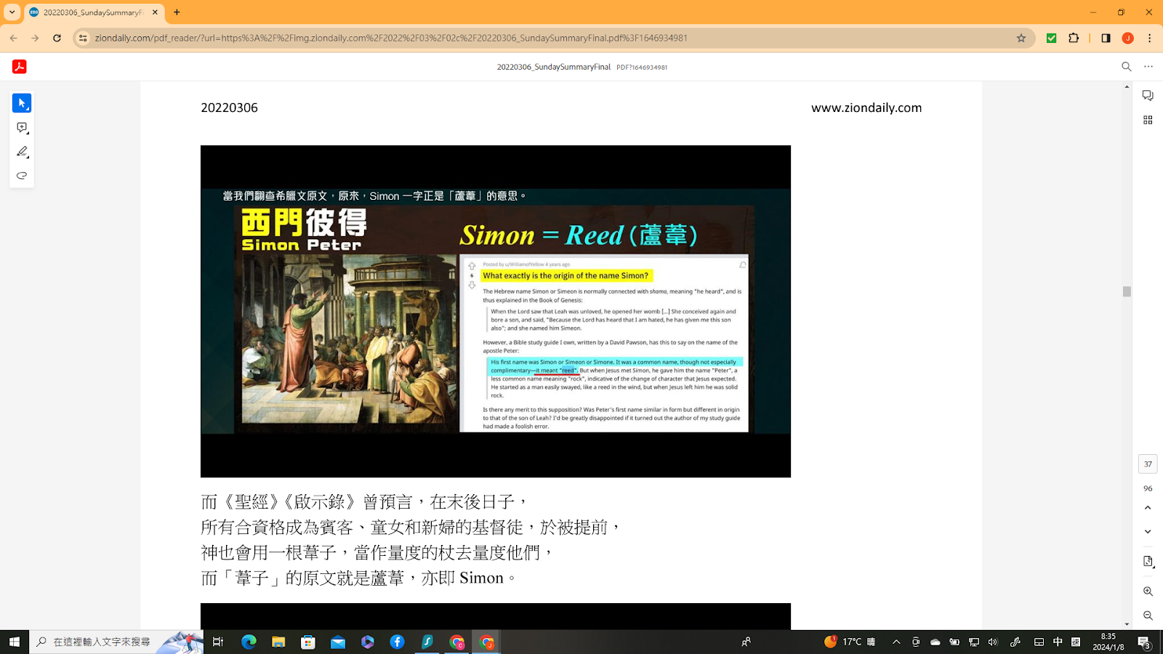This screenshot has height=654, width=1163.
Task: Expand the hidden system tray icons
Action: (896, 642)
